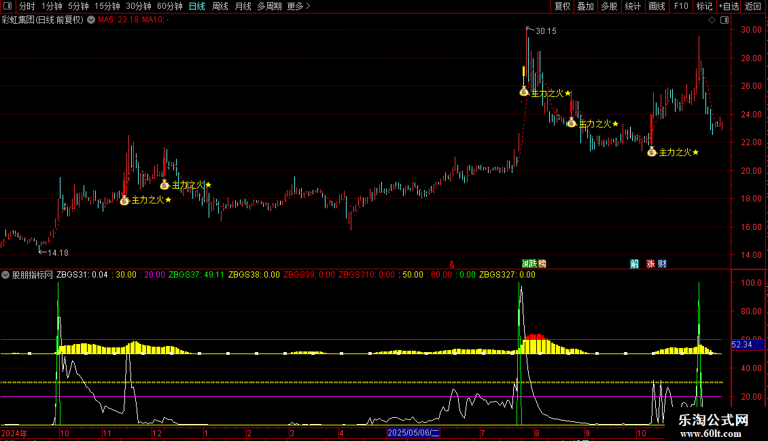This screenshot has width=768, height=441.
Task: Click the 涨 red event badge
Action: (x=650, y=263)
